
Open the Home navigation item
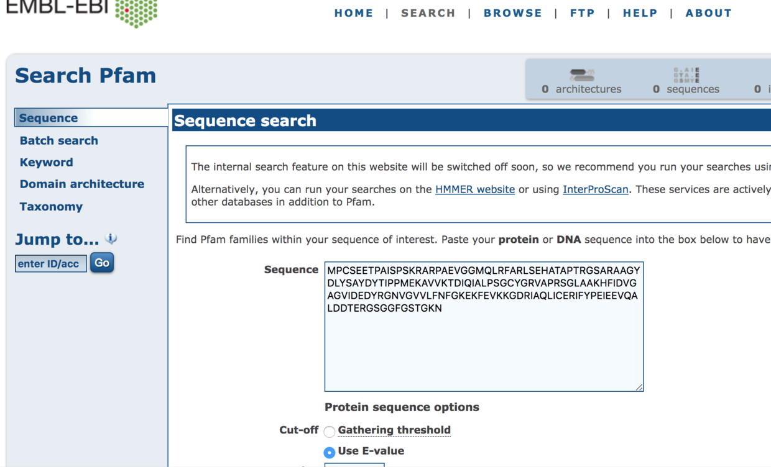(354, 13)
